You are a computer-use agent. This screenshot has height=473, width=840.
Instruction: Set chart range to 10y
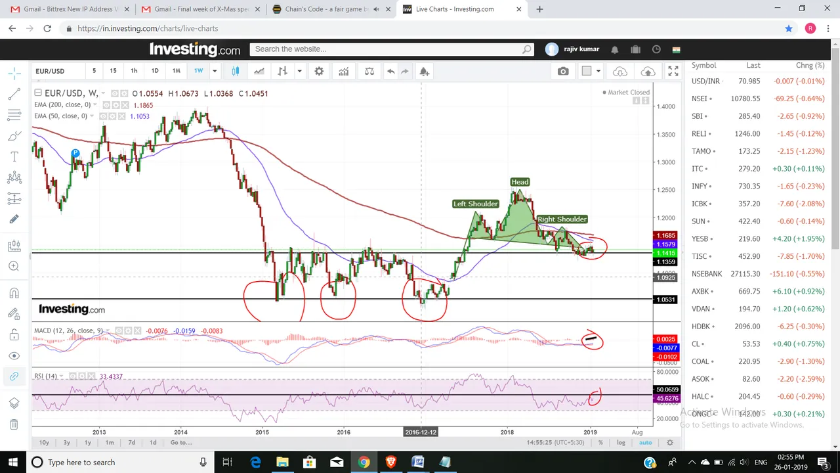[44, 443]
